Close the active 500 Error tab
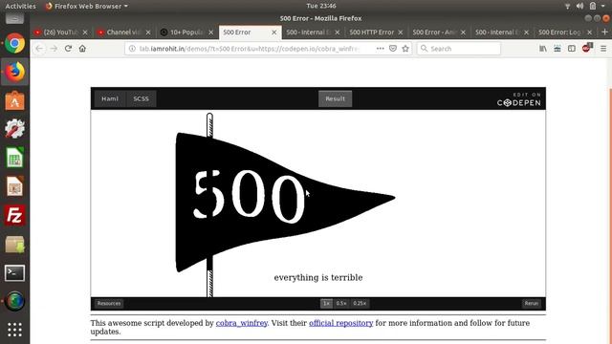612x344 pixels. pos(274,32)
